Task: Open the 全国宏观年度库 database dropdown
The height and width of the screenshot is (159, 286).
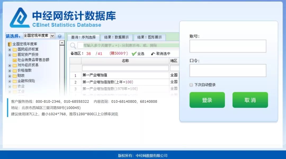Action: pos(52,36)
